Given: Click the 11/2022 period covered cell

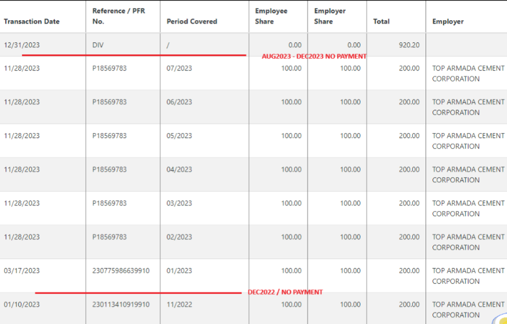Looking at the screenshot, I should coord(179,304).
